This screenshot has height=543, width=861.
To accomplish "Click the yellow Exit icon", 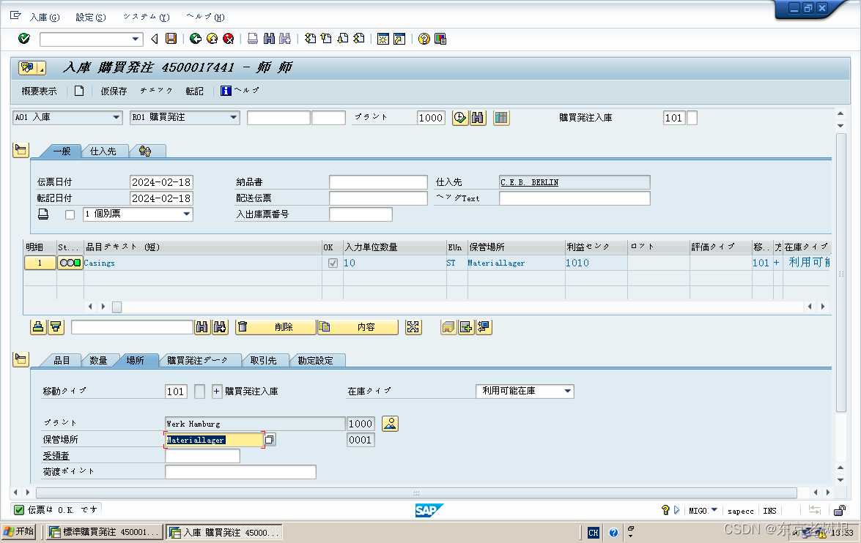I will pos(212,38).
